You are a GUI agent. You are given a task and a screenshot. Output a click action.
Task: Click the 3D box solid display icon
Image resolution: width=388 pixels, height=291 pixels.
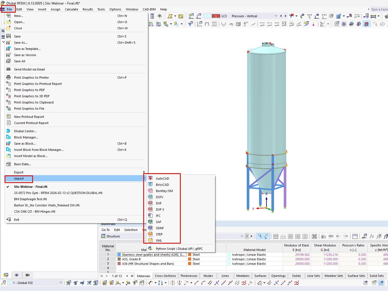(x=238, y=24)
